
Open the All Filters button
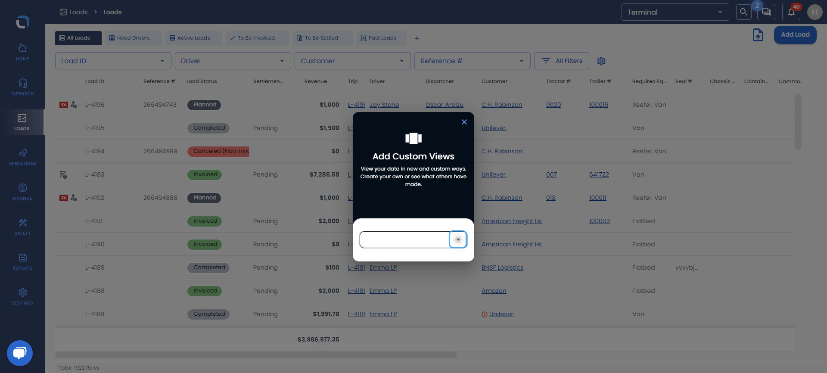pyautogui.click(x=563, y=61)
